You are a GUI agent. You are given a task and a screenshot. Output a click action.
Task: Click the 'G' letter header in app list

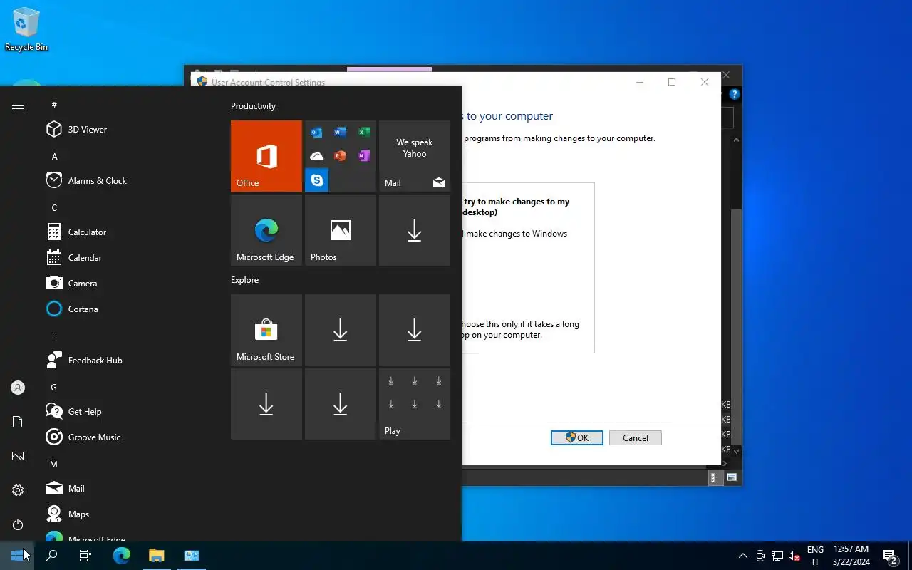click(54, 387)
